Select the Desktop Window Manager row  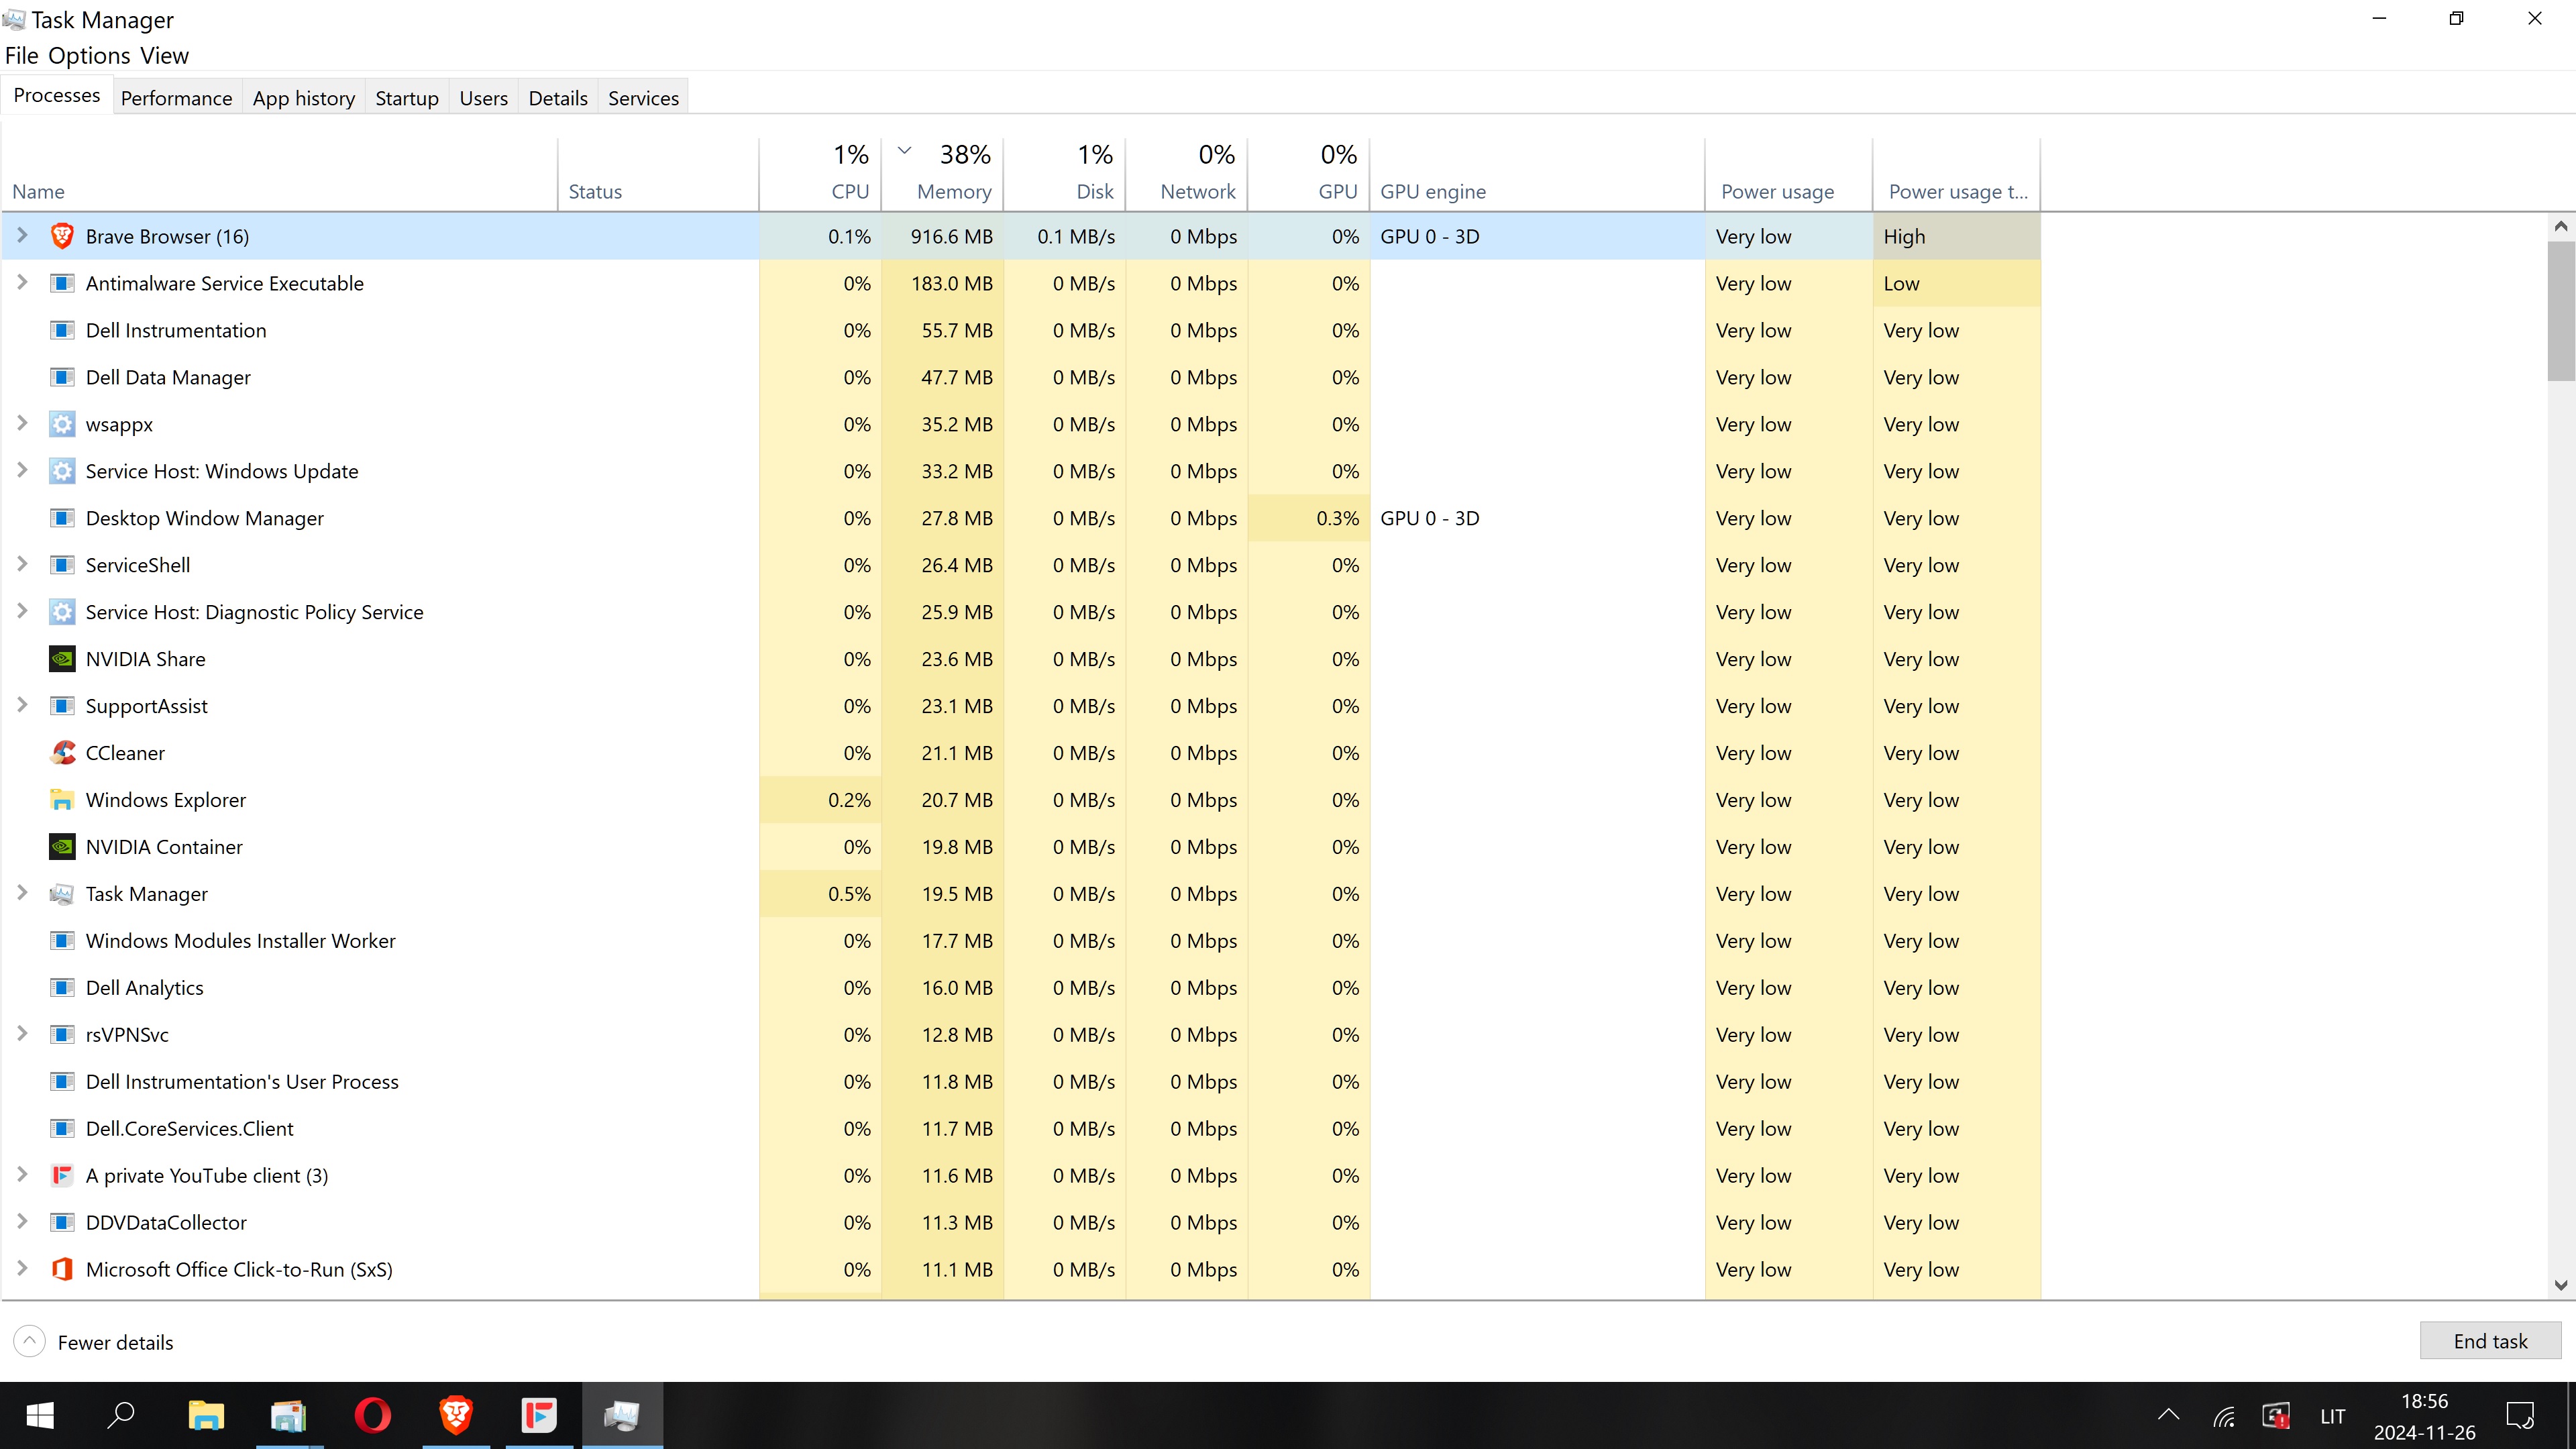(x=205, y=518)
